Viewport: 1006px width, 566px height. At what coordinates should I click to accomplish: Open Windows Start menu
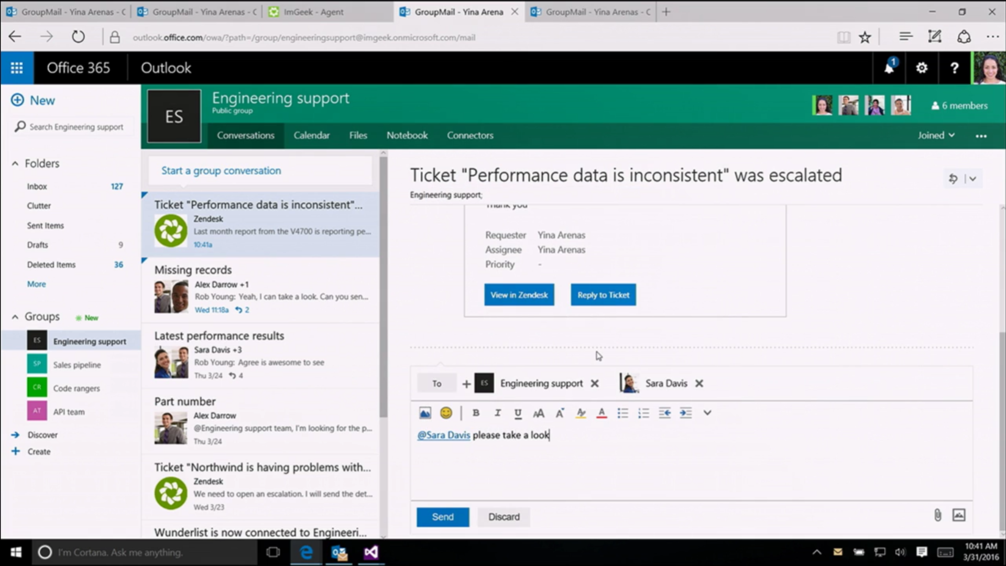tap(16, 552)
